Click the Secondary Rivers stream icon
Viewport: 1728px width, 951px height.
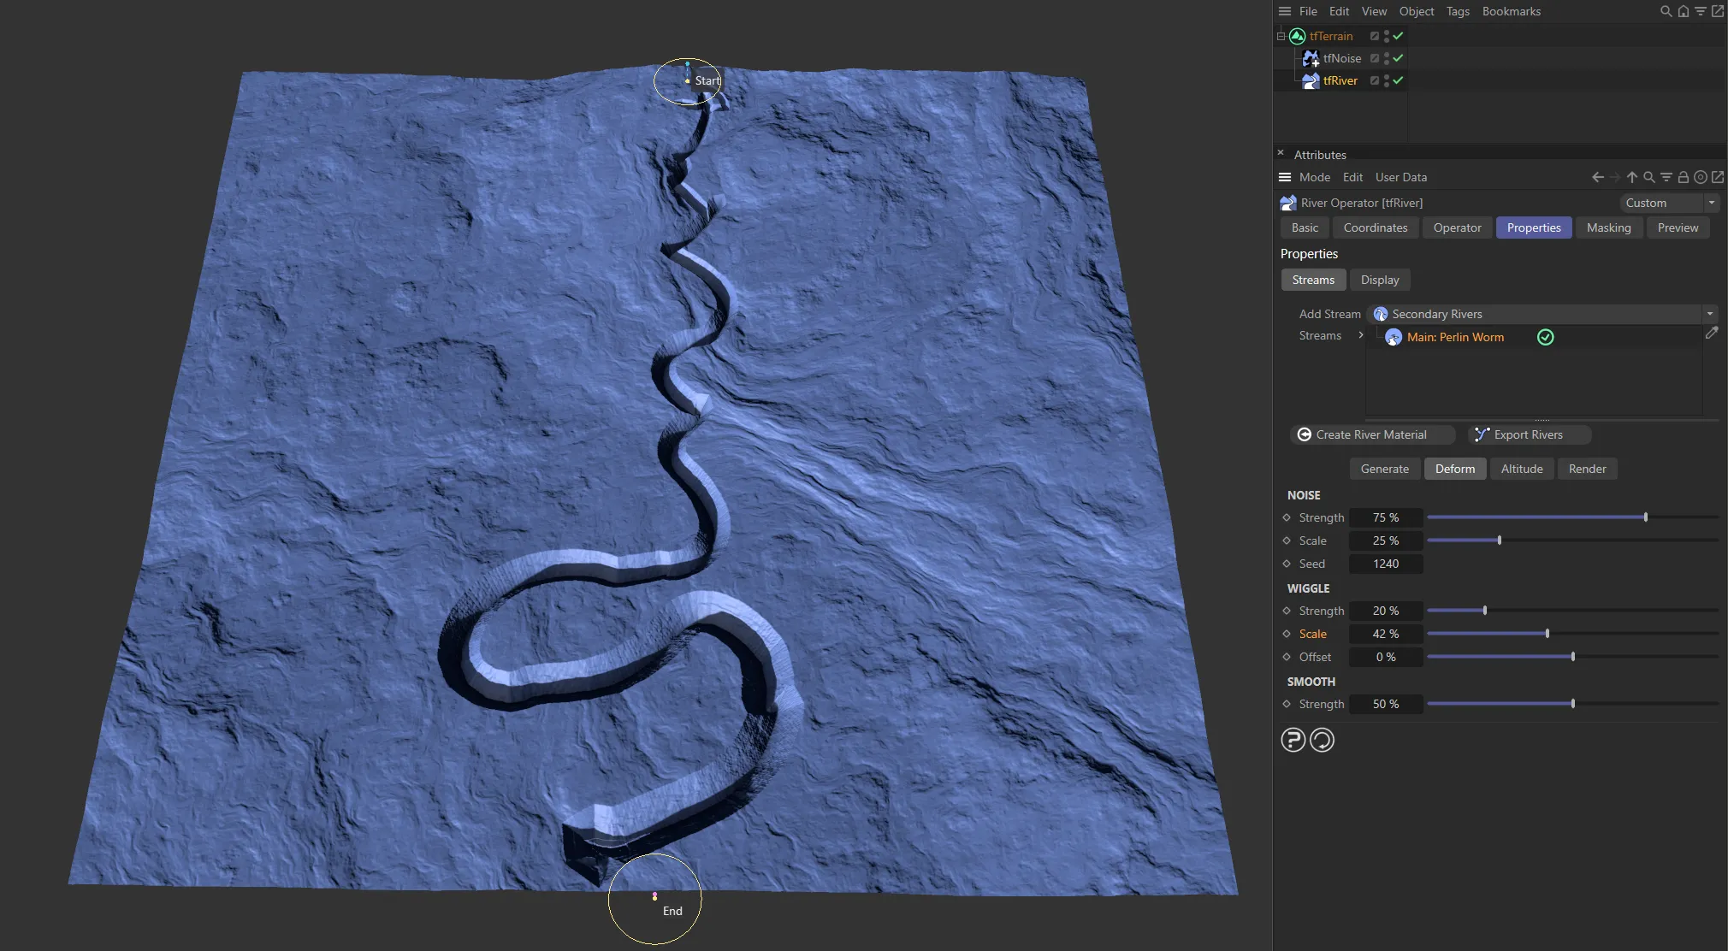click(x=1382, y=314)
